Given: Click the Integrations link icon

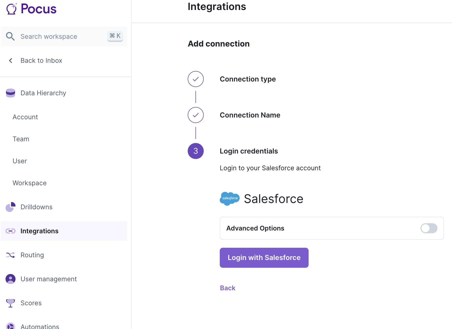Looking at the screenshot, I should click(x=11, y=231).
